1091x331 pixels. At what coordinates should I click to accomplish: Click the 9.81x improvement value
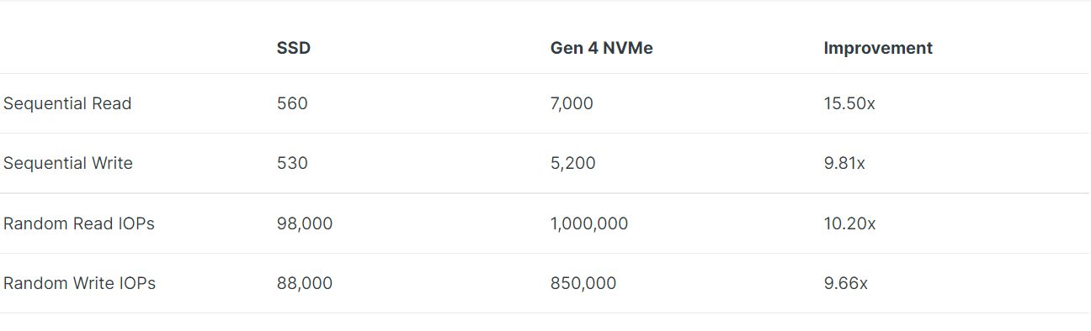tap(844, 163)
